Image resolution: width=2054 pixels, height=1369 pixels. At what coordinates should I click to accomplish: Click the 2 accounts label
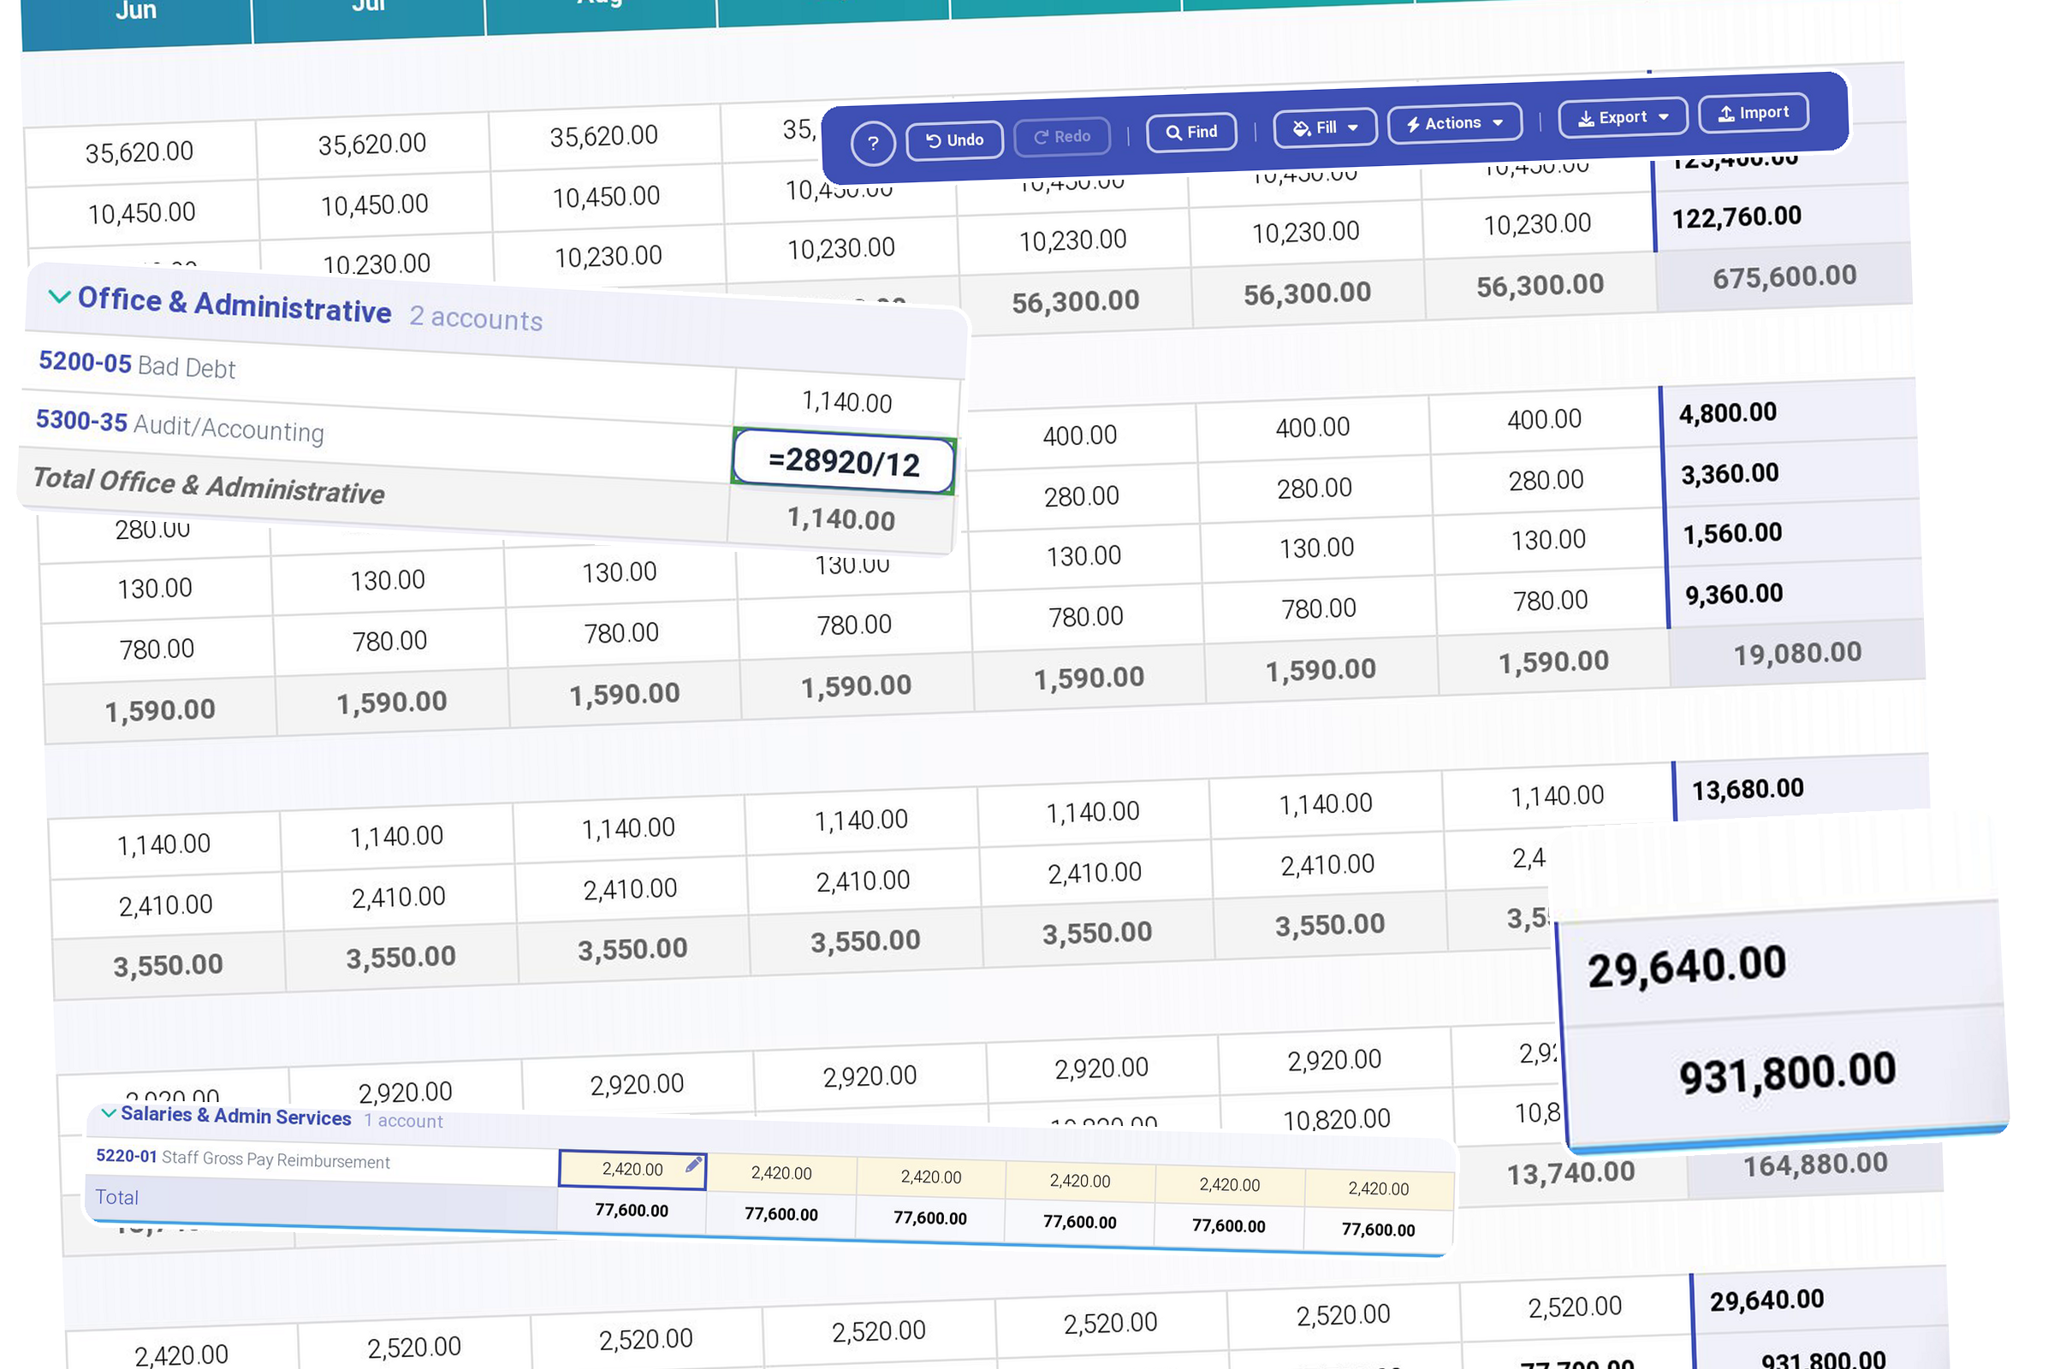pos(476,317)
